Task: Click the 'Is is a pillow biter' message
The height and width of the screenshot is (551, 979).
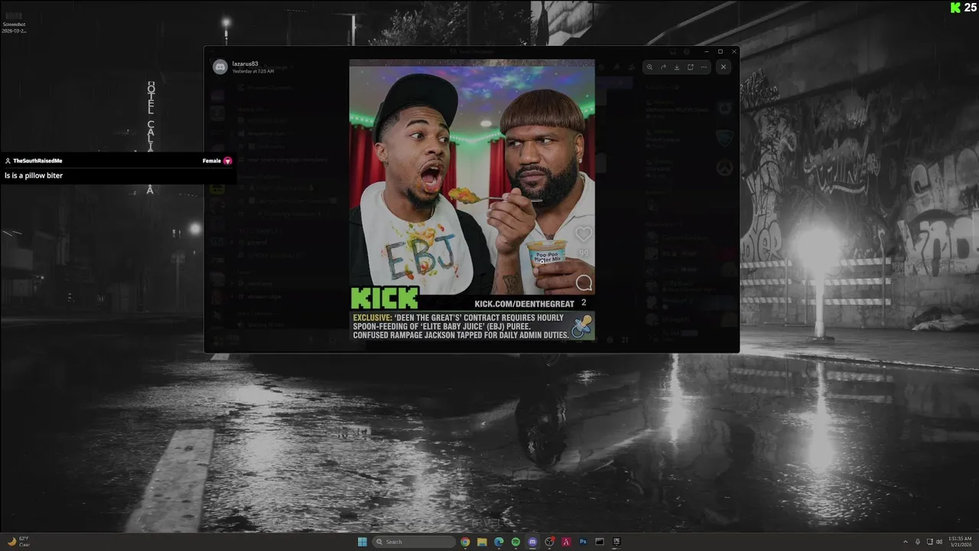Action: 34,176
